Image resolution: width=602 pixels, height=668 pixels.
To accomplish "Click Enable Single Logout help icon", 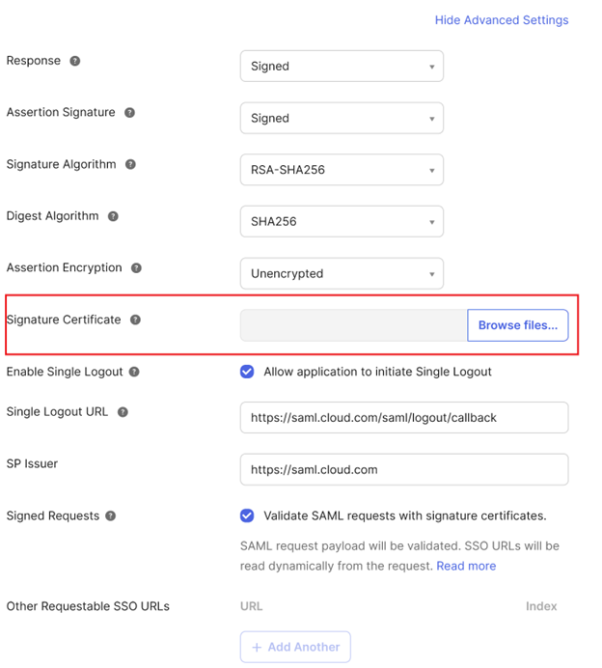I will pos(133,372).
